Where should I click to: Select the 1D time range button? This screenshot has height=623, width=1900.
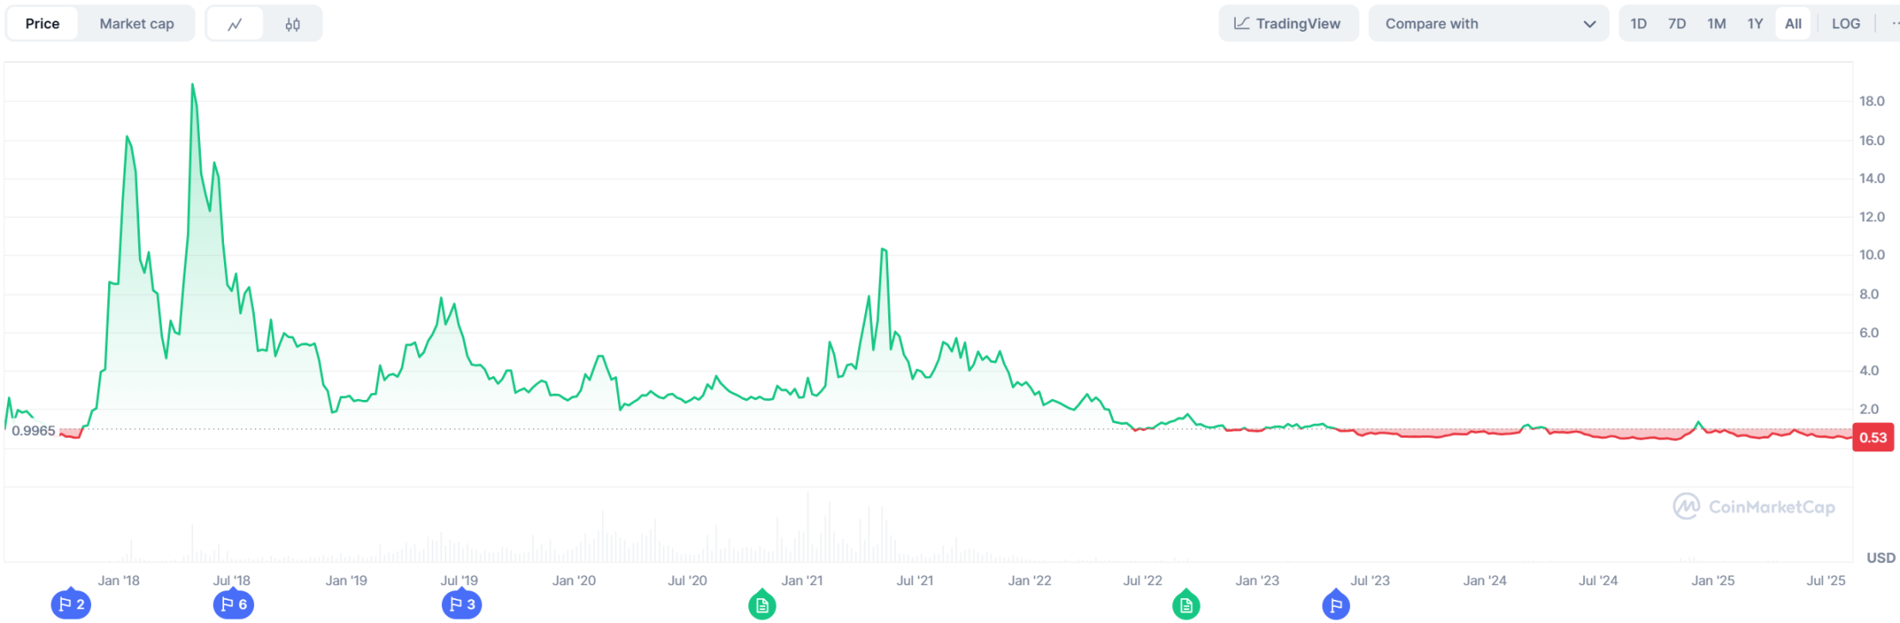1638,24
